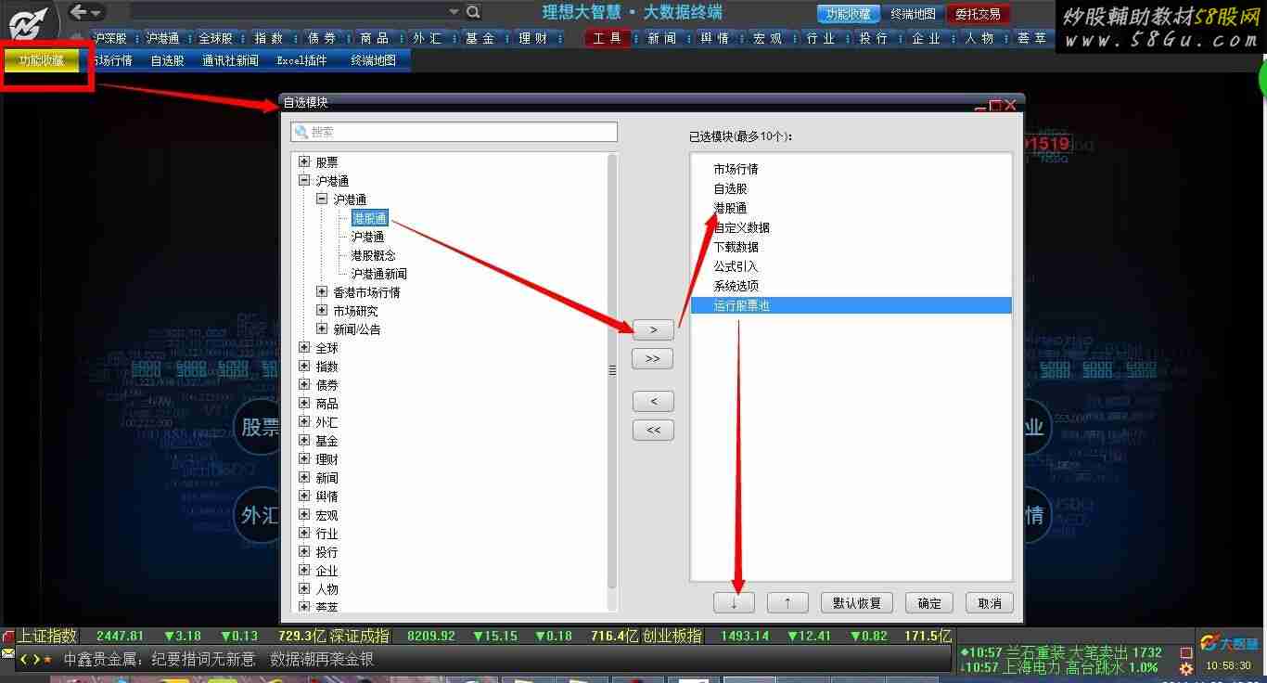Select the yellow 功能收藏 tab
The image size is (1267, 683).
(42, 60)
